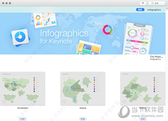Image resolution: width=168 pixels, height=121 pixels.
Task: Click the Astana title text
Action: 83,108
